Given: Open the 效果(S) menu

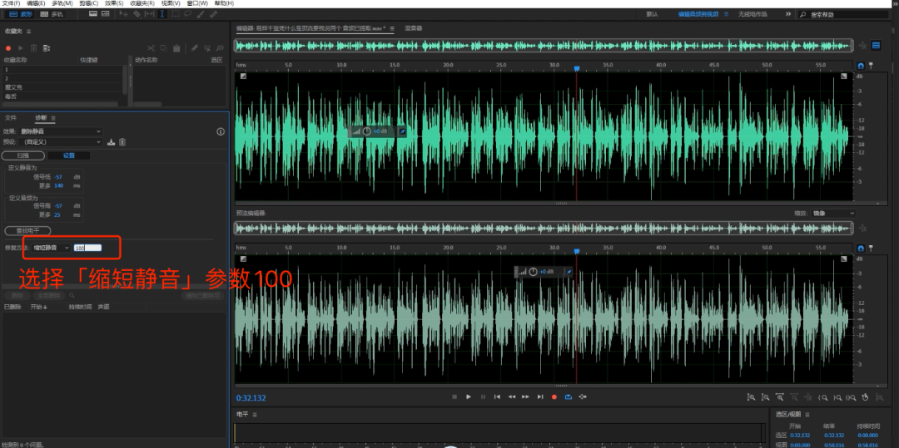Looking at the screenshot, I should tap(114, 3).
